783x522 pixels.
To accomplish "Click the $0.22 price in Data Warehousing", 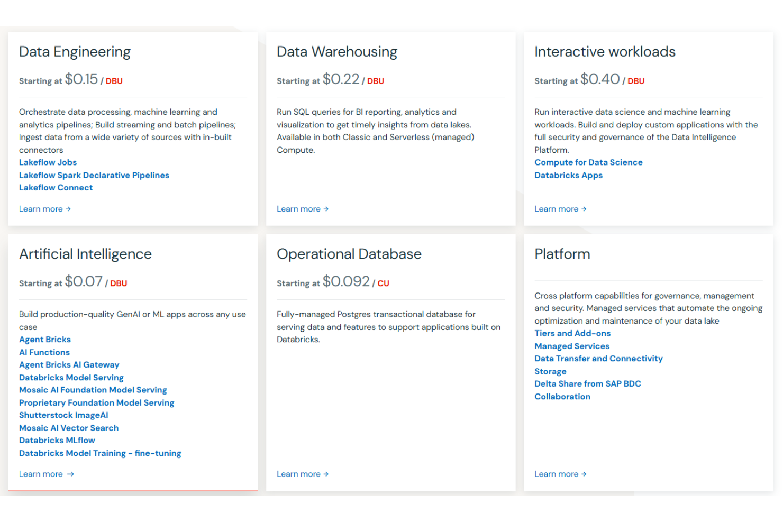I will (x=341, y=79).
